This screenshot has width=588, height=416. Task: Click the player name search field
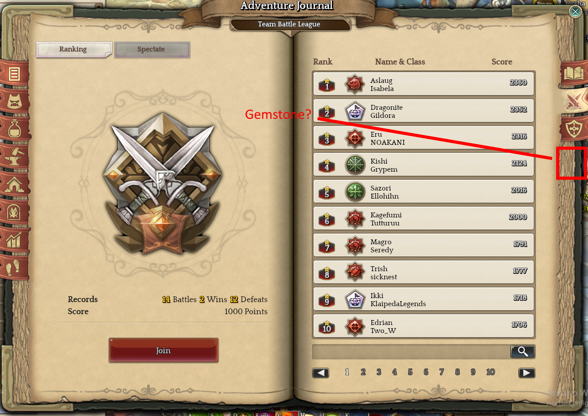tap(411, 351)
